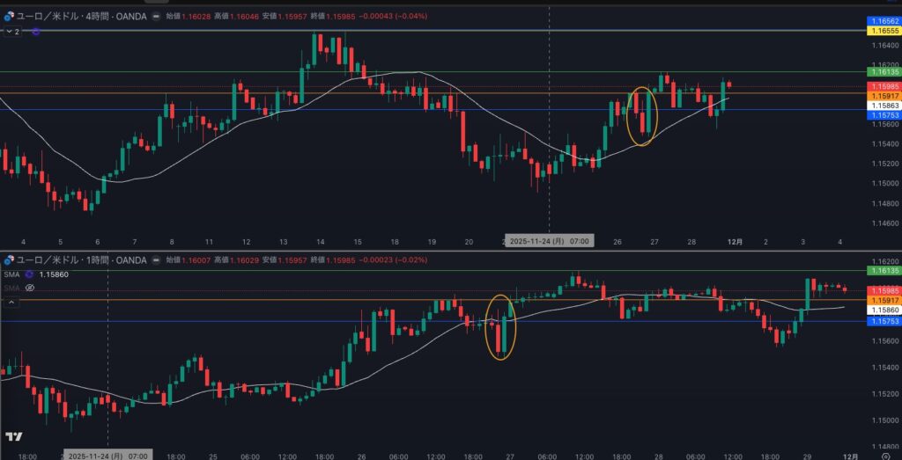This screenshot has width=902, height=460.
Task: Select the green horizontal line in the 4-hour chart
Action: point(432,72)
